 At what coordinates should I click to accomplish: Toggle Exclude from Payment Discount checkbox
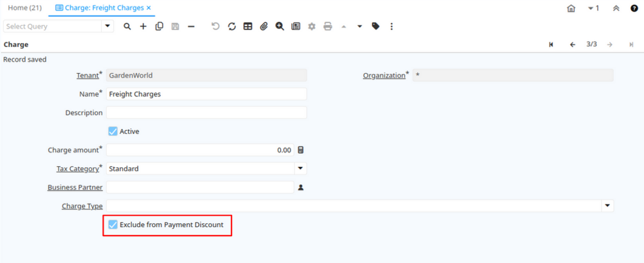click(x=113, y=225)
